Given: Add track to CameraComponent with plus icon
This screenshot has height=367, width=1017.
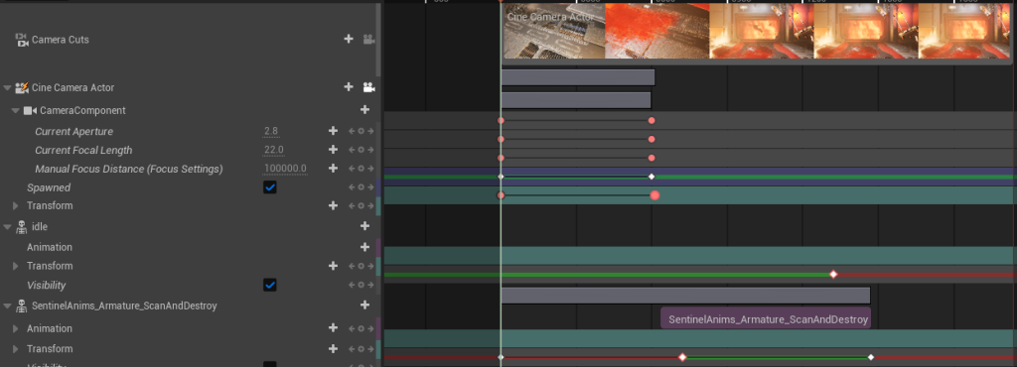Looking at the screenshot, I should click(x=364, y=110).
